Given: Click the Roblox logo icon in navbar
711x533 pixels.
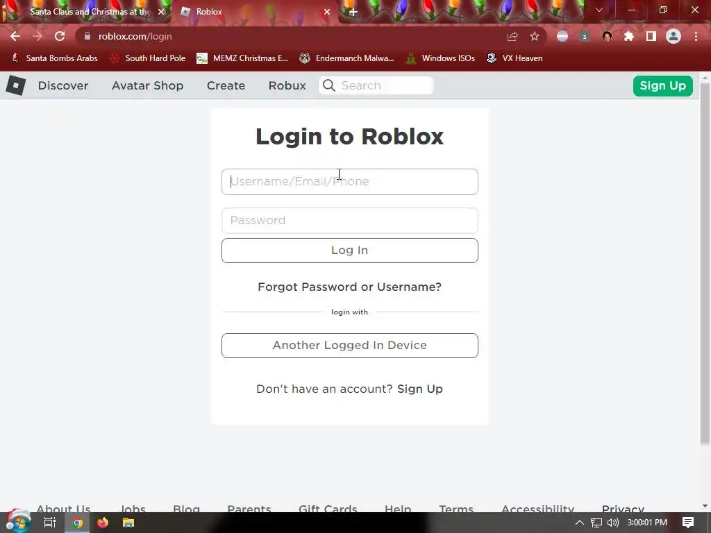Looking at the screenshot, I should pyautogui.click(x=16, y=85).
